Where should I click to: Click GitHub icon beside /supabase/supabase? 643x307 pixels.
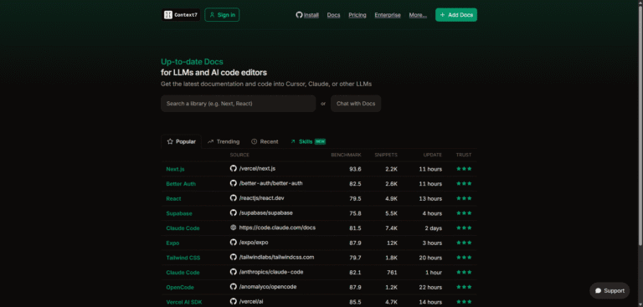(234, 212)
